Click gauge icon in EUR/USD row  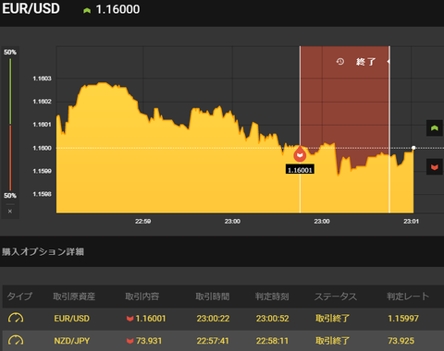point(16,318)
